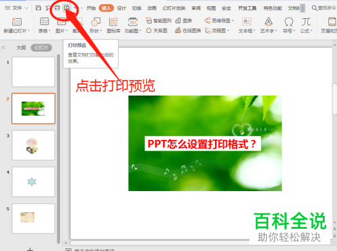Click the Text Box (文本框) icon
337x251 pixels.
247,22
